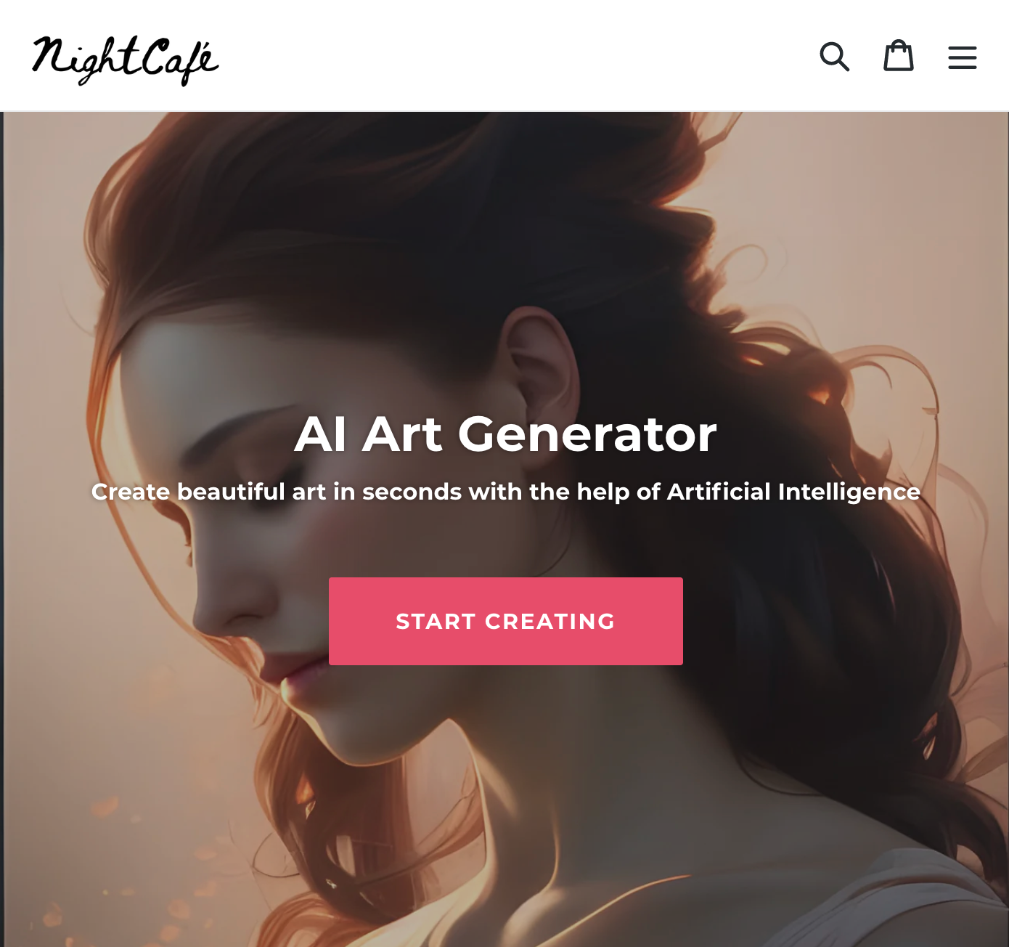Click the subtitle about creating beautiful art

505,492
